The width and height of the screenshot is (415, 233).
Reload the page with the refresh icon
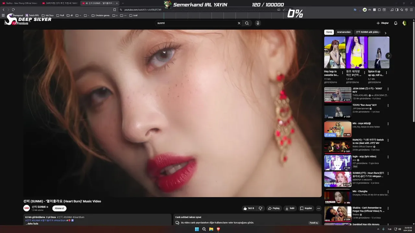(13, 10)
